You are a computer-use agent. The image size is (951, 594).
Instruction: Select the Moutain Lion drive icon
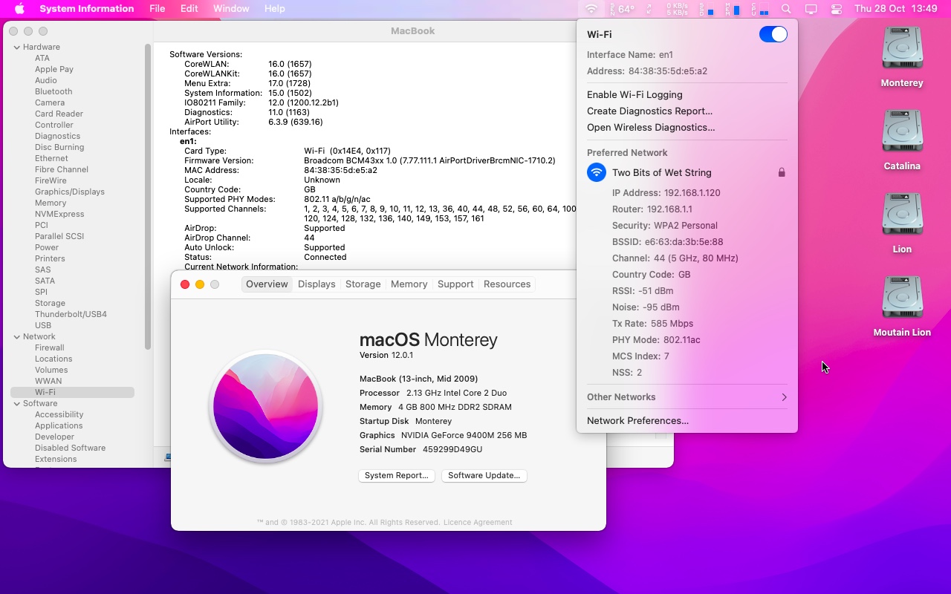click(x=902, y=298)
